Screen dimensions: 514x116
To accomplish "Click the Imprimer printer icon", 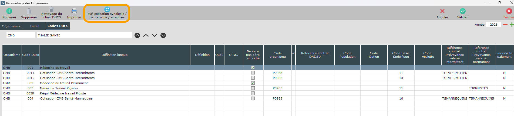I will pyautogui.click(x=74, y=11).
